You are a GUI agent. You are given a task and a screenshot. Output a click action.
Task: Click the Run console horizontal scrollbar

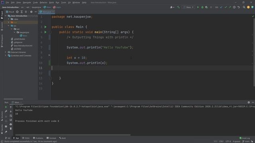tap(73, 135)
